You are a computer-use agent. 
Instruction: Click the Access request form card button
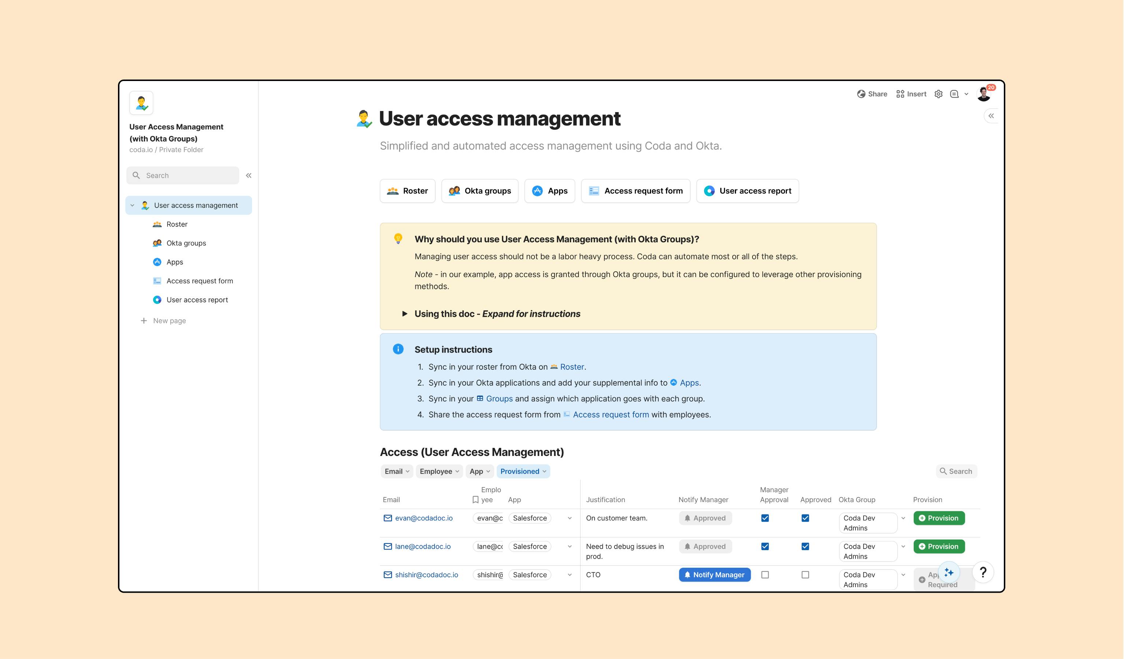636,191
